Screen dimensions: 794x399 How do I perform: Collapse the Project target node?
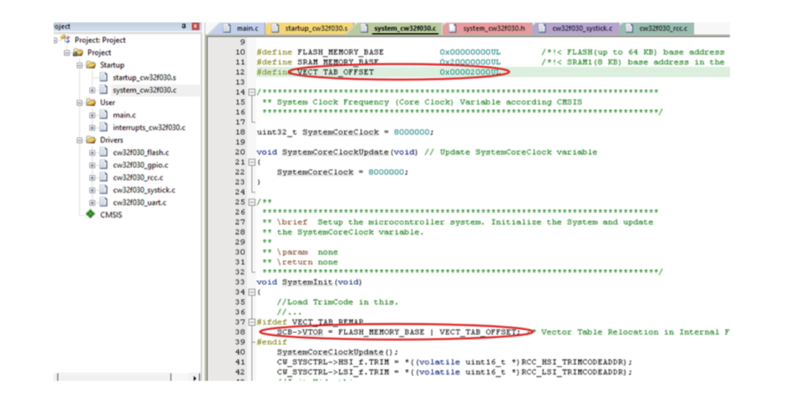(67, 53)
